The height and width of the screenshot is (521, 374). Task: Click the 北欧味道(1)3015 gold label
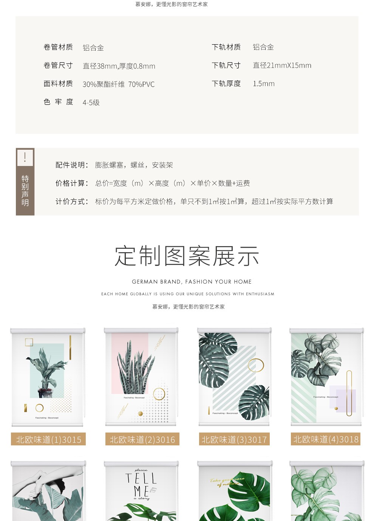[x=48, y=439]
